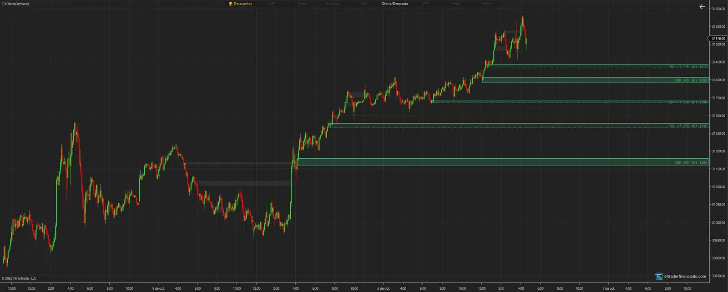Click the '5 de oct.' date label
Viewport: 728px width, 292px height.
point(158,288)
